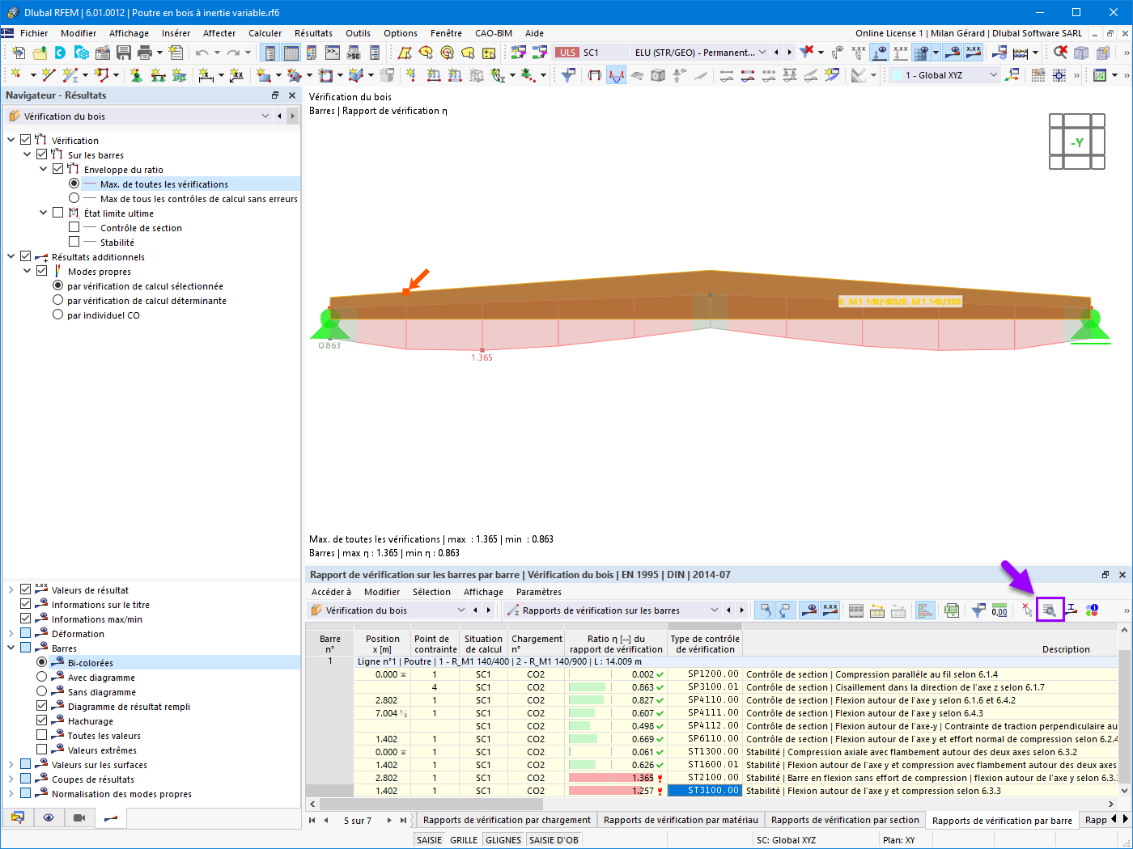The width and height of the screenshot is (1133, 849).
Task: Toggle the GLIGNES status bar button
Action: pos(503,840)
